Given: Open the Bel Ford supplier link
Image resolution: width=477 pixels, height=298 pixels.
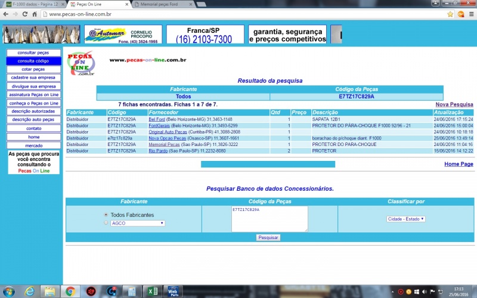Looking at the screenshot, I should (x=157, y=119).
